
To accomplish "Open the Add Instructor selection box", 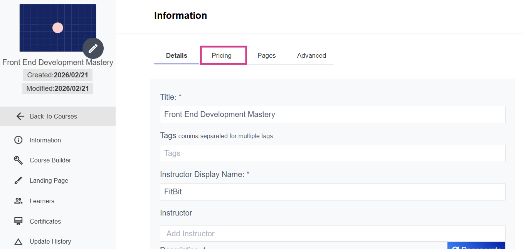I will (x=332, y=234).
